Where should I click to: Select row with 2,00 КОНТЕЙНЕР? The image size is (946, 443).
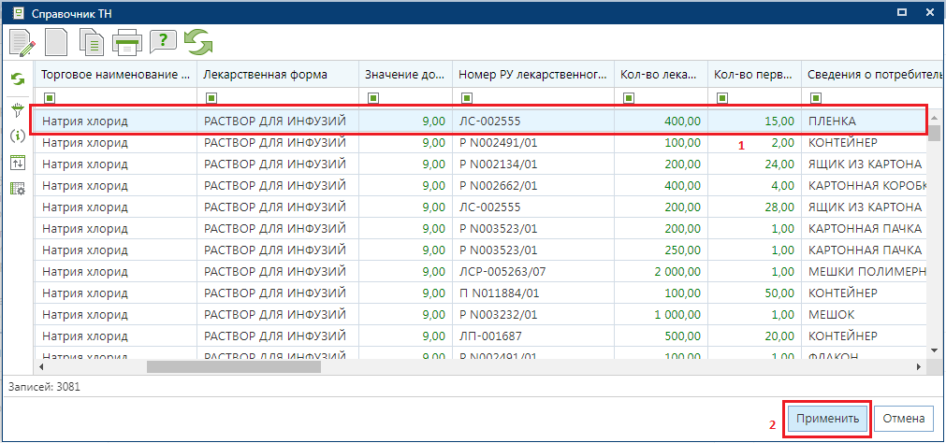click(480, 143)
